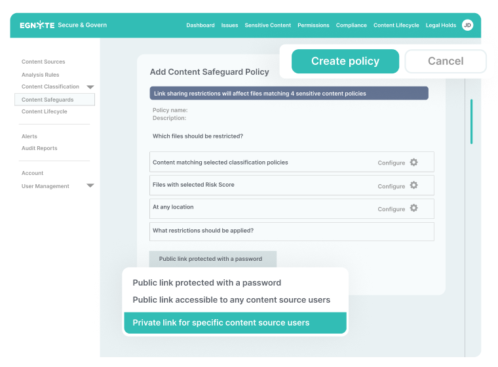The image size is (498, 367).
Task: Open the link restriction dropdown
Action: tap(212, 259)
